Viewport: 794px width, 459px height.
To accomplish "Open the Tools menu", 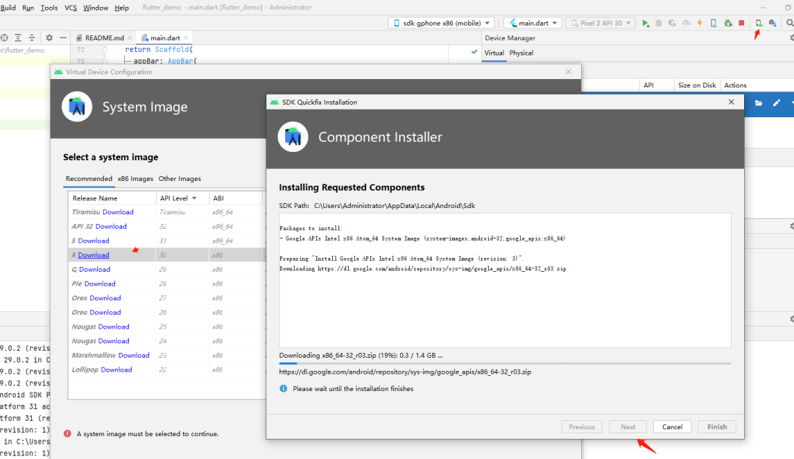I will pos(49,8).
